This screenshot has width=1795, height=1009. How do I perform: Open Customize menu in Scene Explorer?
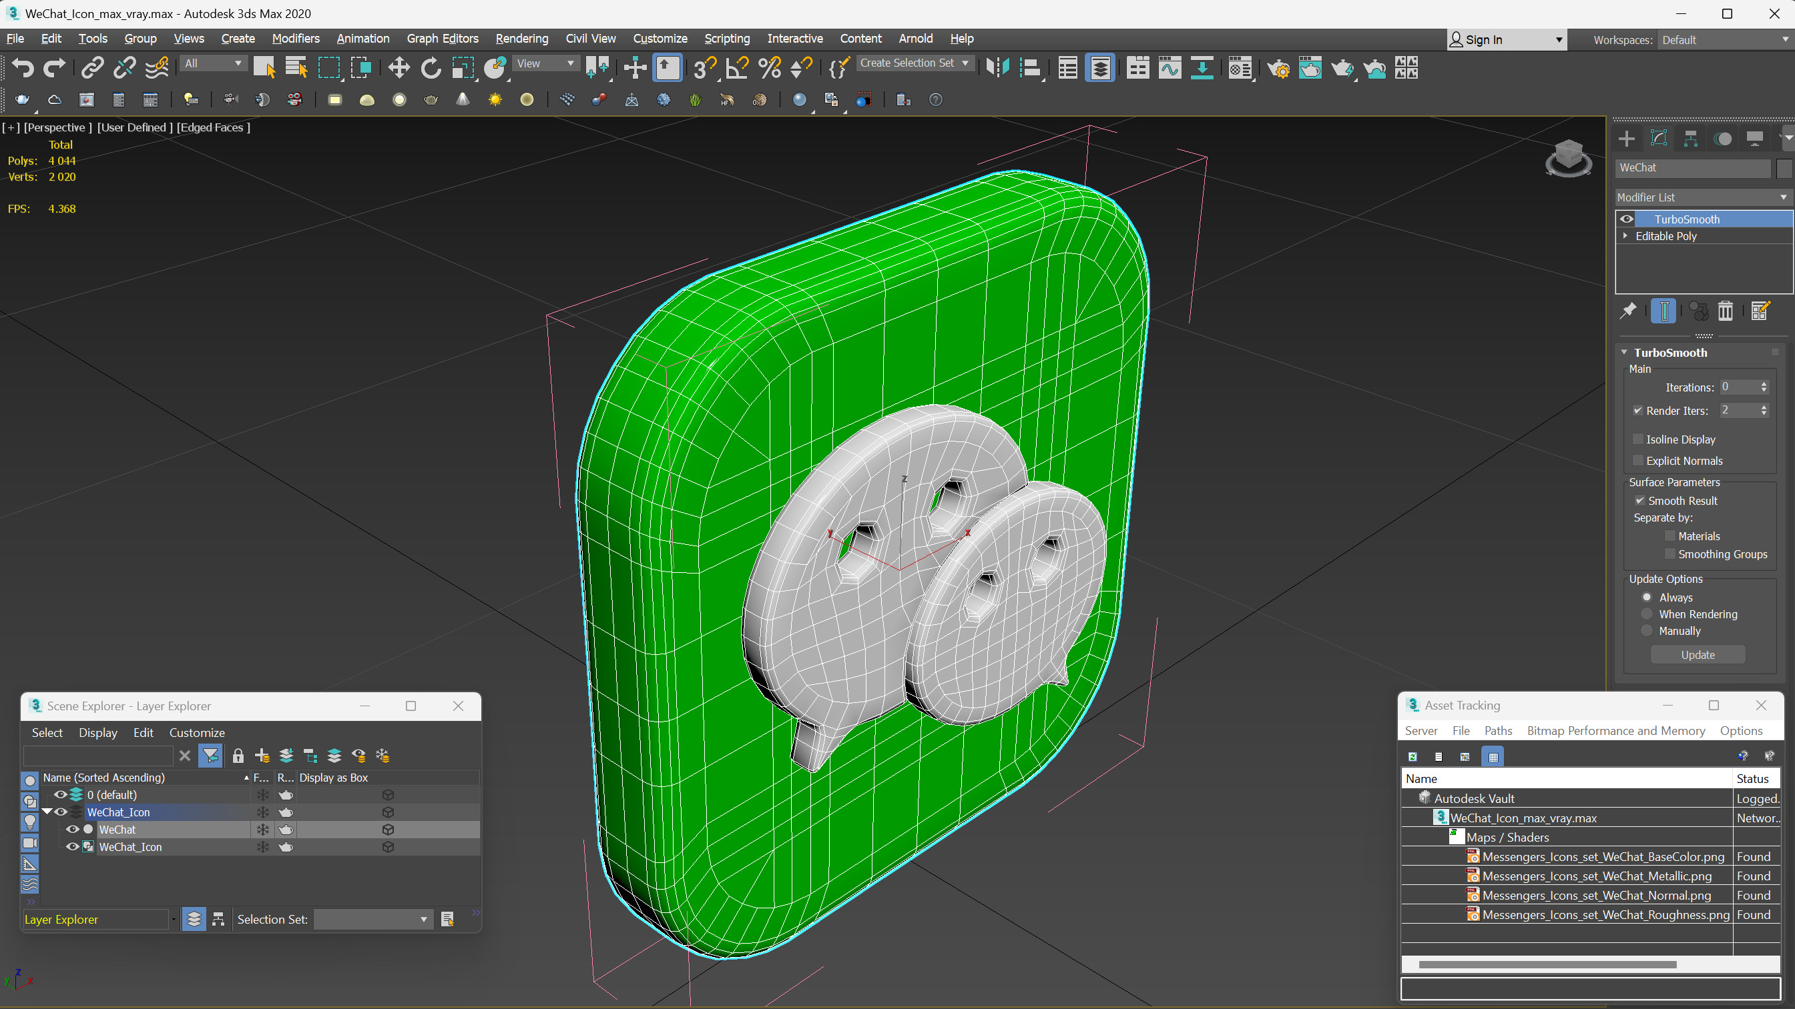click(196, 734)
